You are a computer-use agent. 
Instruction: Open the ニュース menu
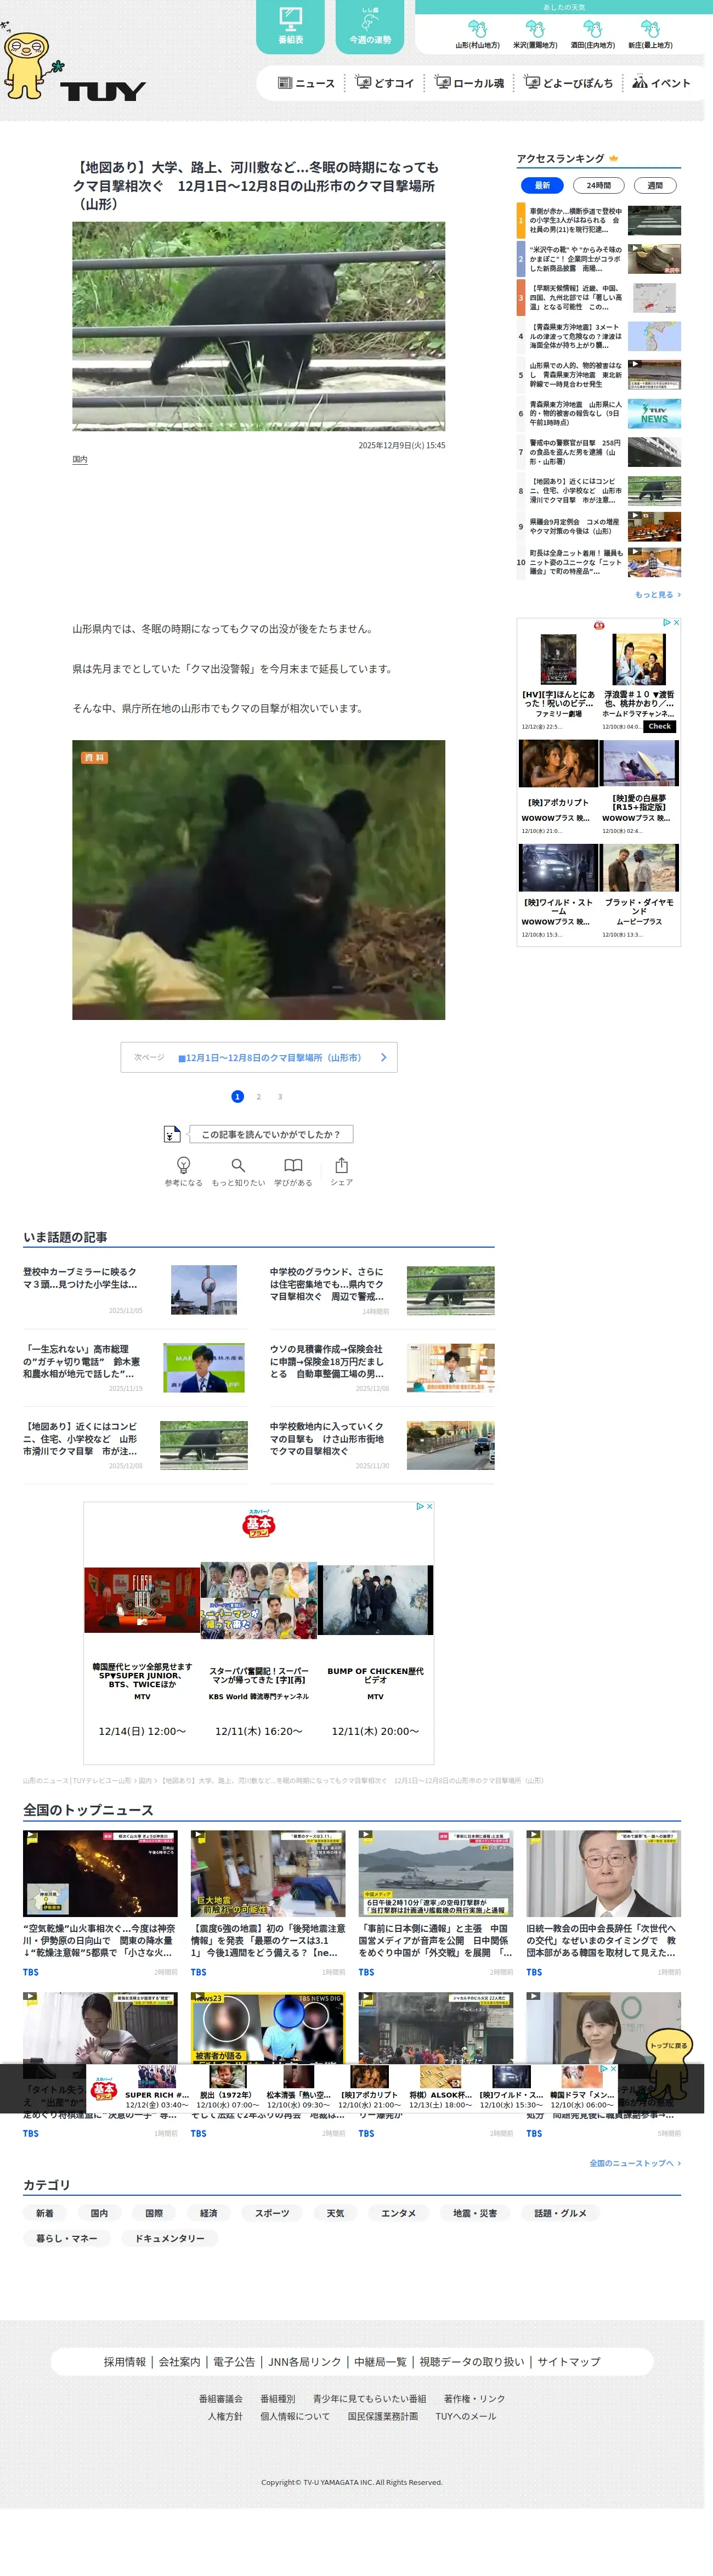tap(306, 83)
